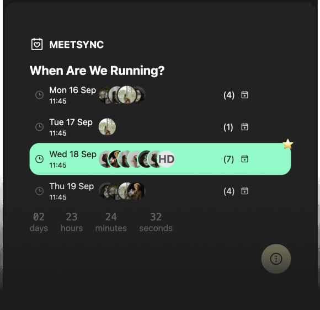Add Wed 18 Sep to calendar
The width and height of the screenshot is (320, 310).
click(245, 159)
